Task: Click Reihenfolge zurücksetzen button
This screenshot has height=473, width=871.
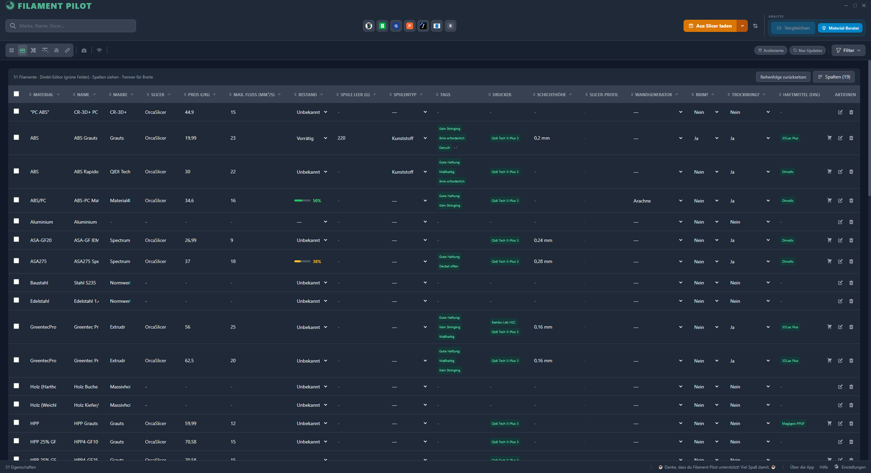Action: click(783, 77)
